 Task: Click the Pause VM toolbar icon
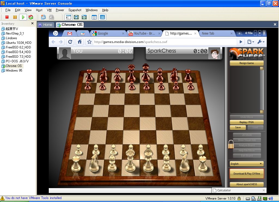point(15,17)
